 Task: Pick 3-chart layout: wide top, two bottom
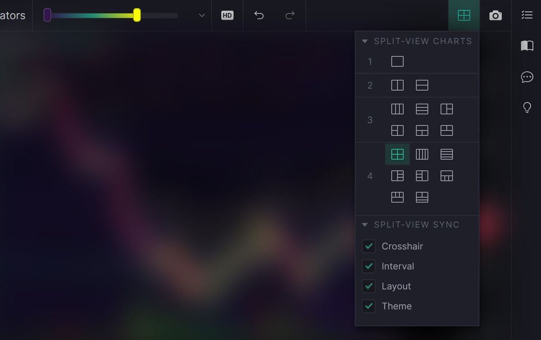(422, 130)
